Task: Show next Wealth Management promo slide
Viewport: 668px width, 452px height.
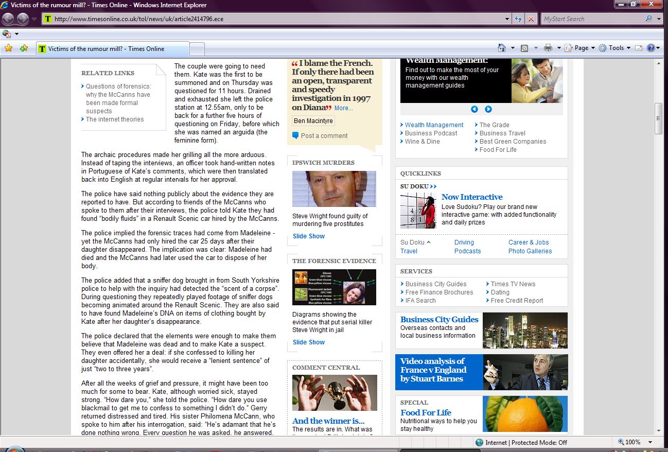Action: pyautogui.click(x=488, y=109)
